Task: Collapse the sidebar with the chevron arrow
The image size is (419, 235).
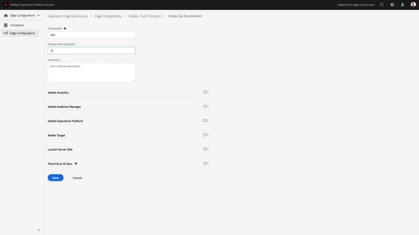Action: pos(39,230)
